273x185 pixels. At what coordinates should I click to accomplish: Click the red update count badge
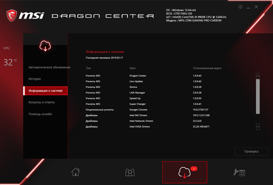click(x=194, y=168)
